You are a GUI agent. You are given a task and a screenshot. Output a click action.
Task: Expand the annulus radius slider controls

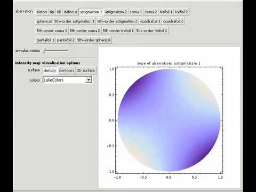coord(71,51)
